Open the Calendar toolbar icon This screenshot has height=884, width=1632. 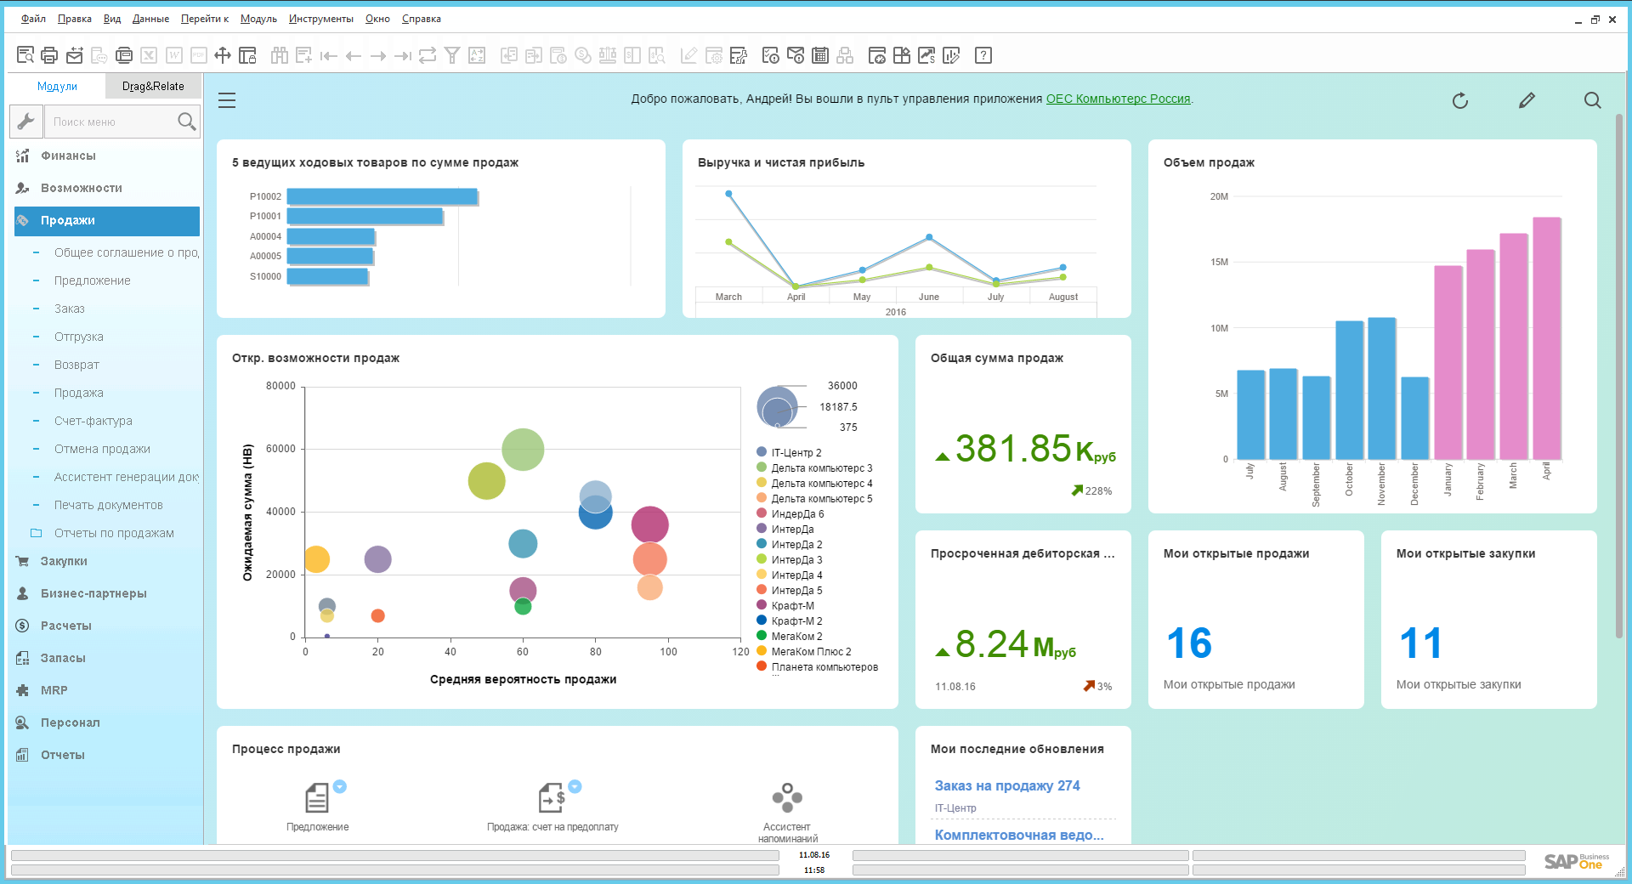click(x=820, y=55)
